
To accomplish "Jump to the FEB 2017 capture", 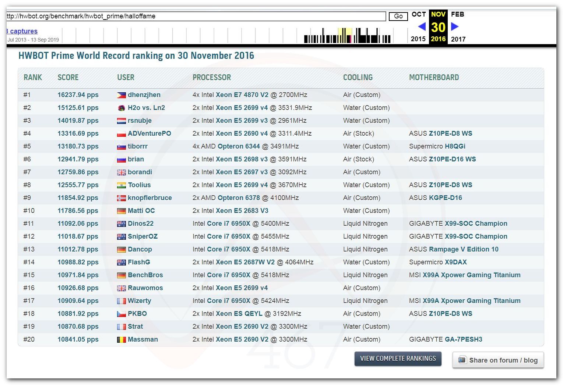I will [458, 14].
